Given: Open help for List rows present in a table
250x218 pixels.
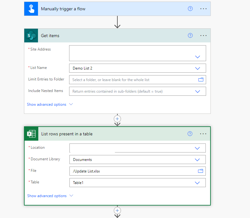Looking at the screenshot, I should tap(190, 133).
